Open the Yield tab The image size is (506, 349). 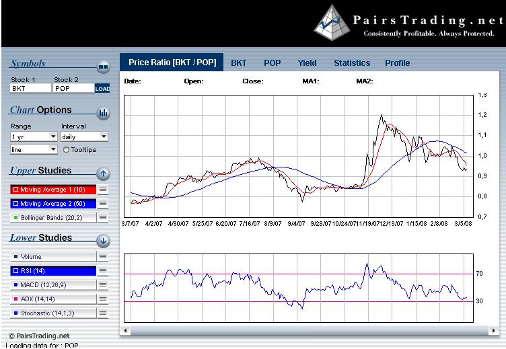tap(307, 63)
